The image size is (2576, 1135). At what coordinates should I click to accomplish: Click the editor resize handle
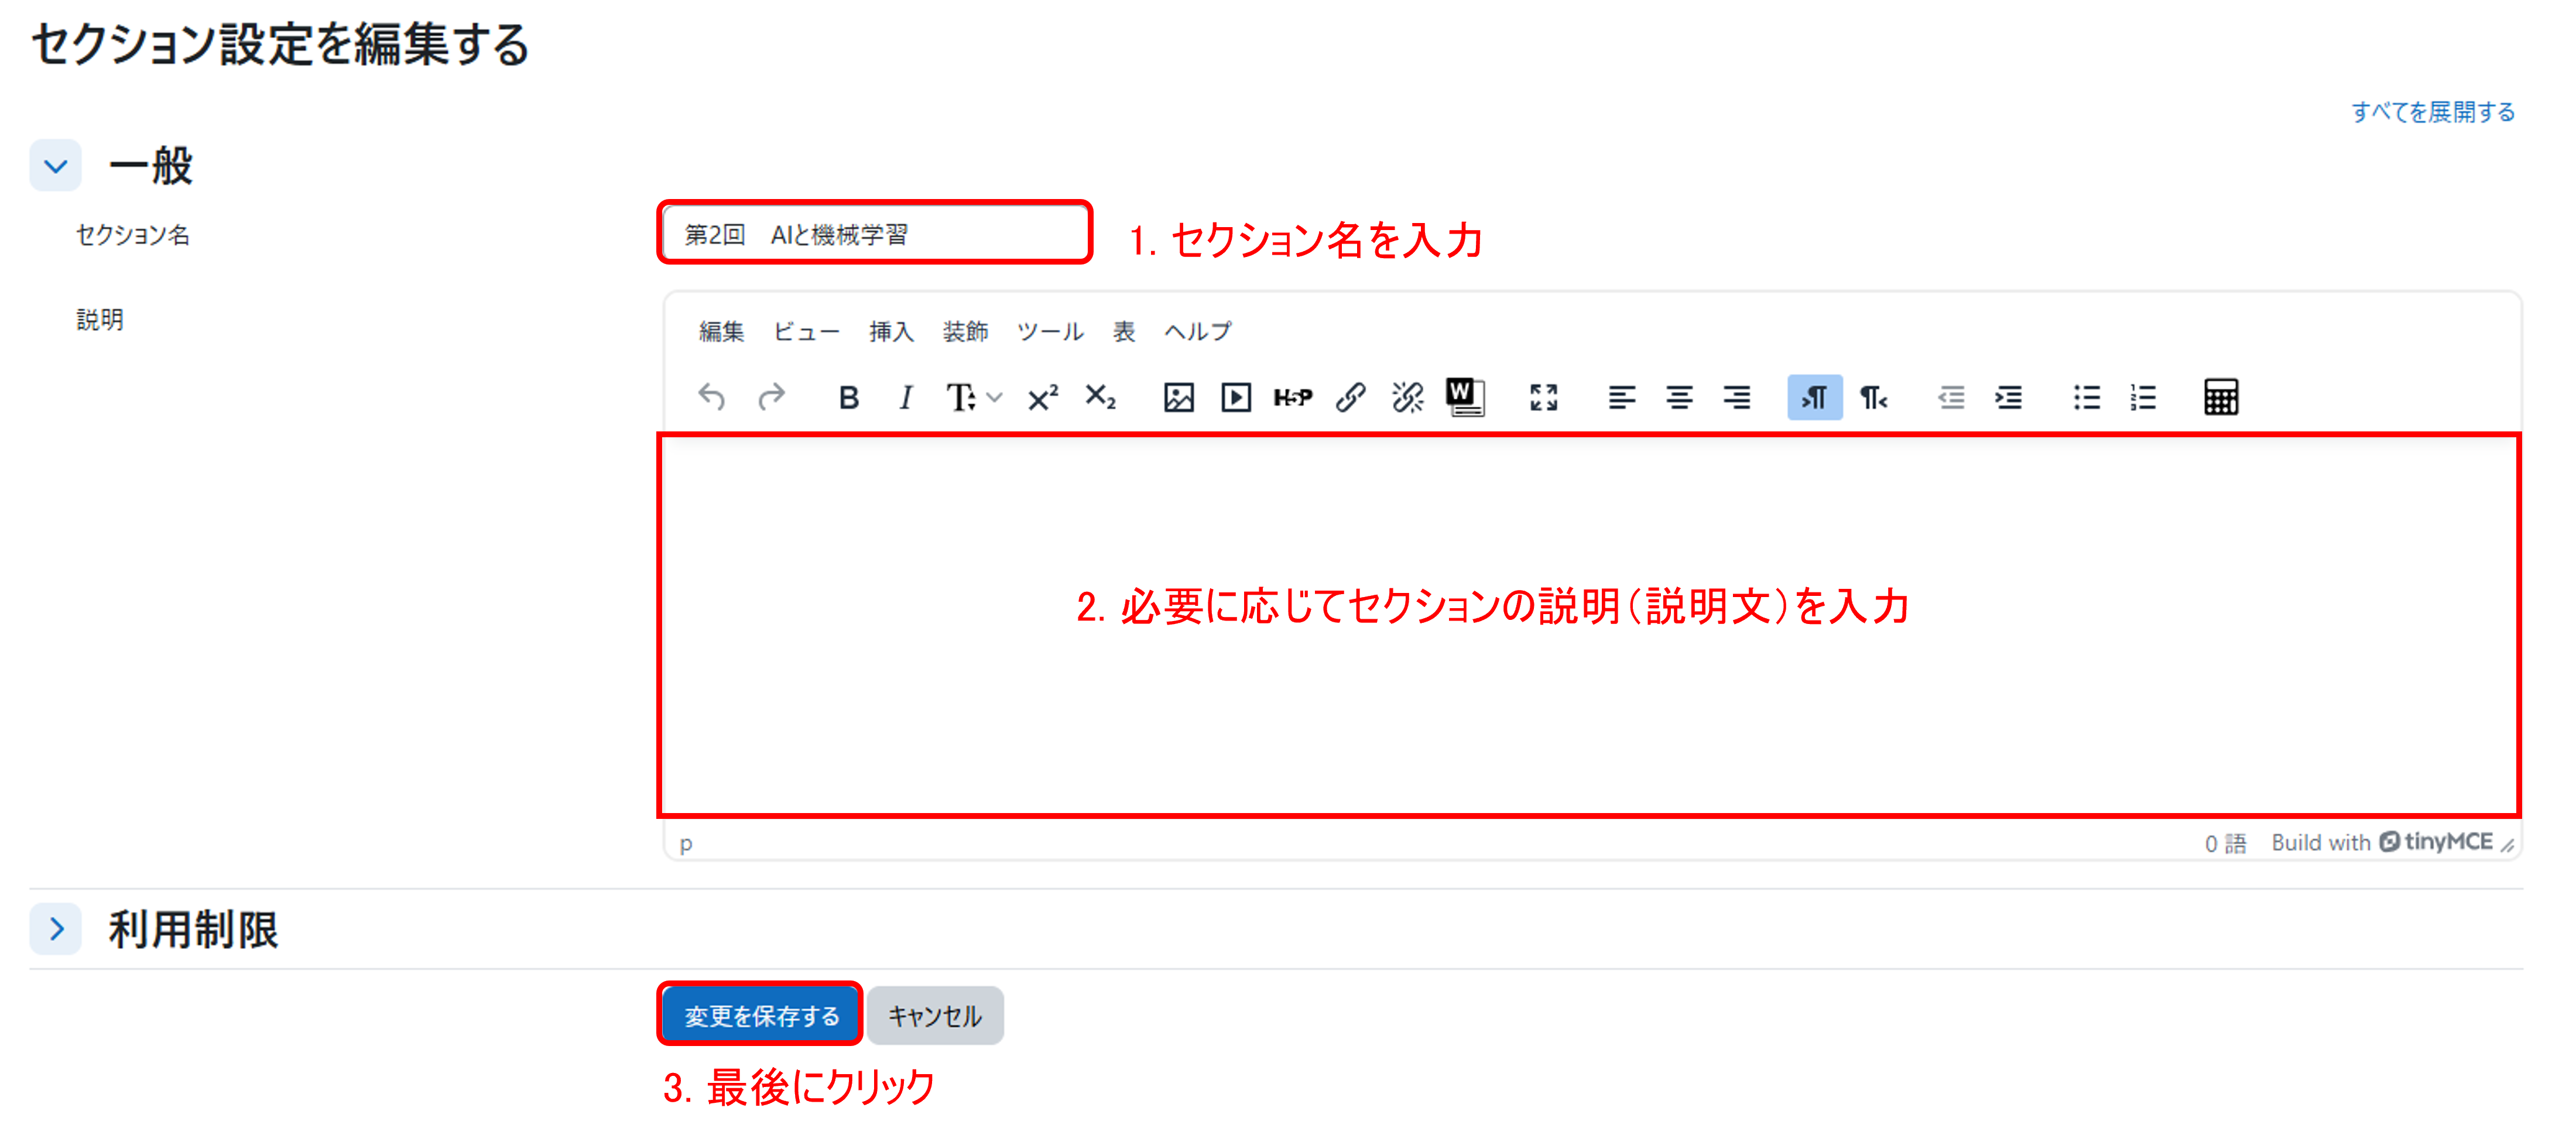click(x=2507, y=845)
